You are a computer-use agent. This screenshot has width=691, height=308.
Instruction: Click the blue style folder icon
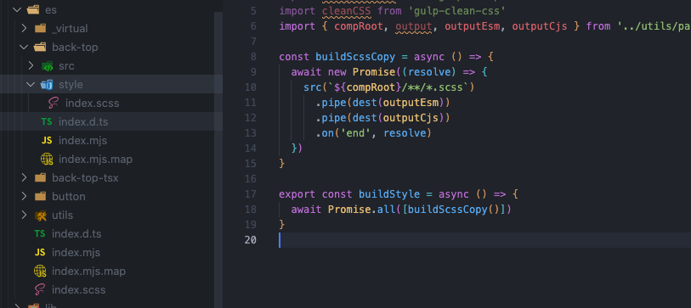coord(47,85)
